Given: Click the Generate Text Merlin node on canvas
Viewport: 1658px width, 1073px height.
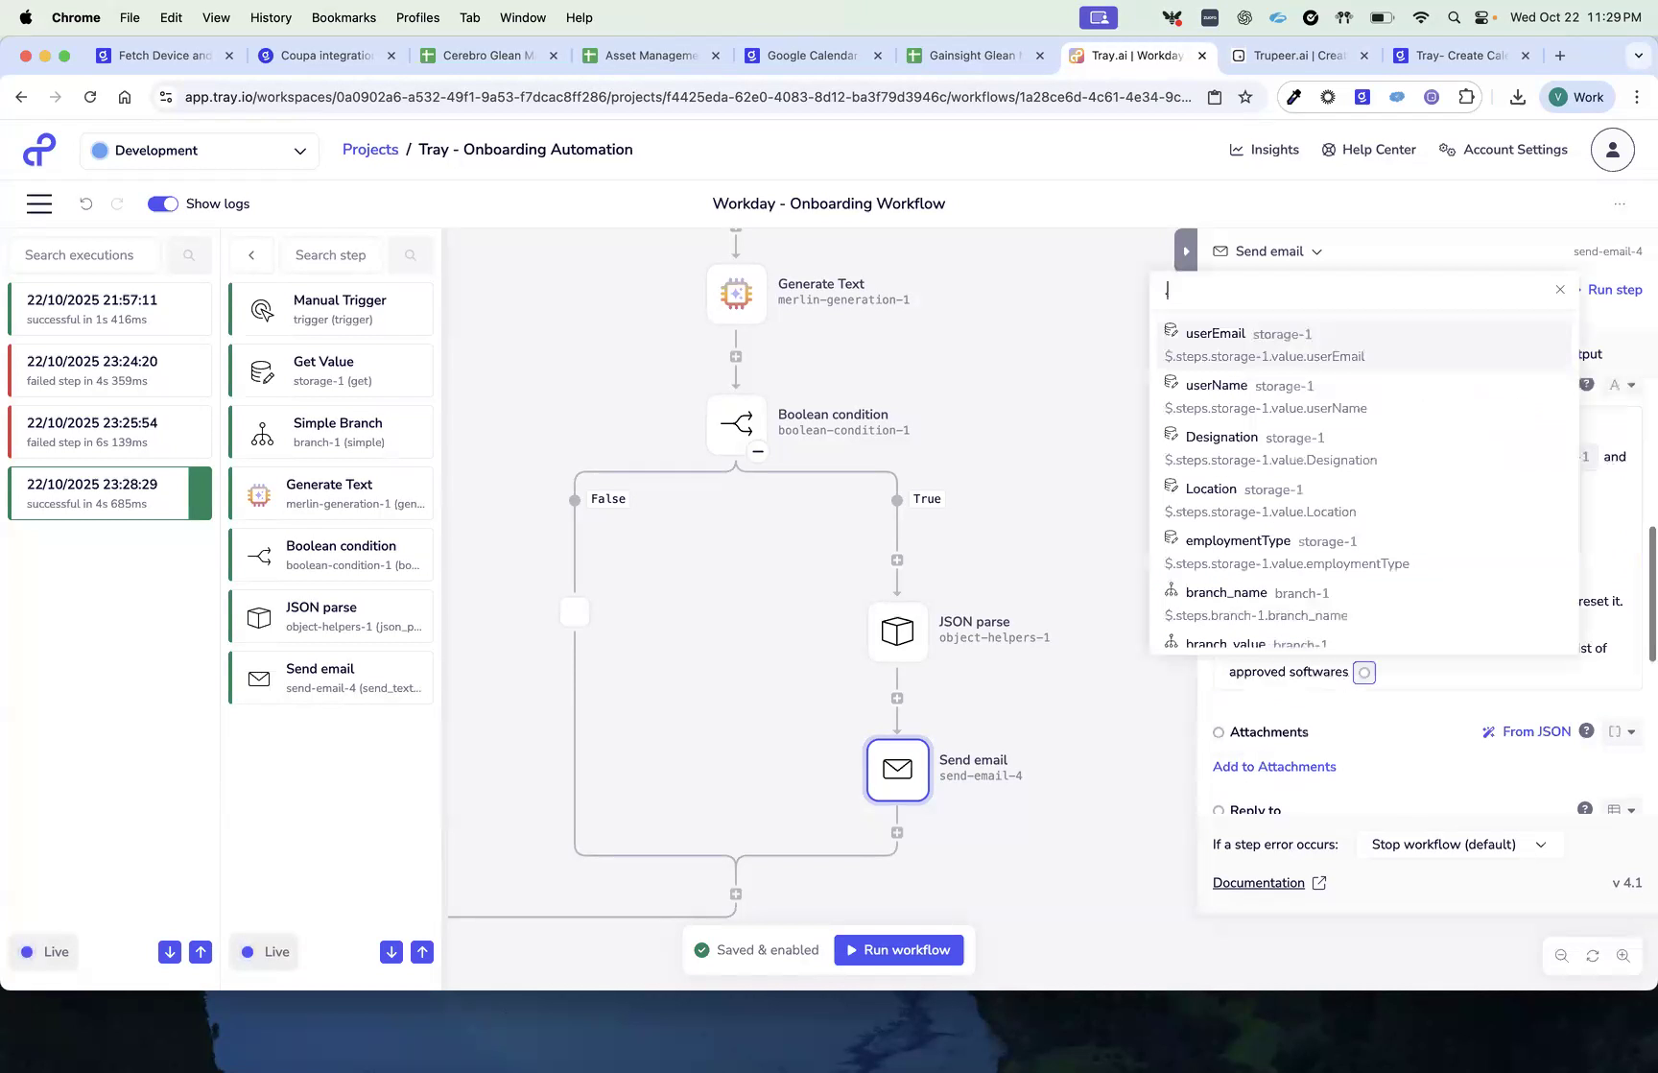Looking at the screenshot, I should point(736,294).
